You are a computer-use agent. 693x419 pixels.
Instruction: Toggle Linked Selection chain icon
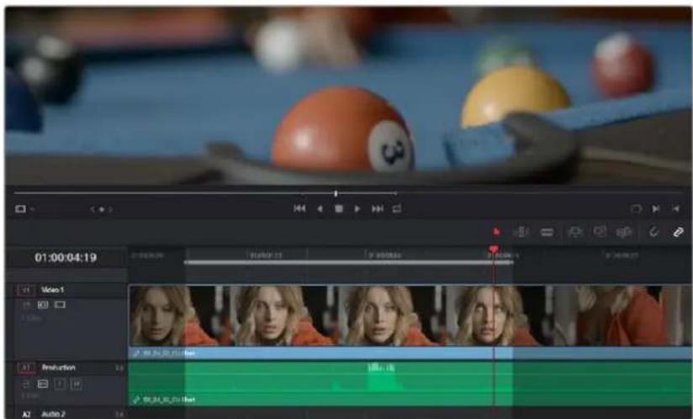click(x=679, y=232)
